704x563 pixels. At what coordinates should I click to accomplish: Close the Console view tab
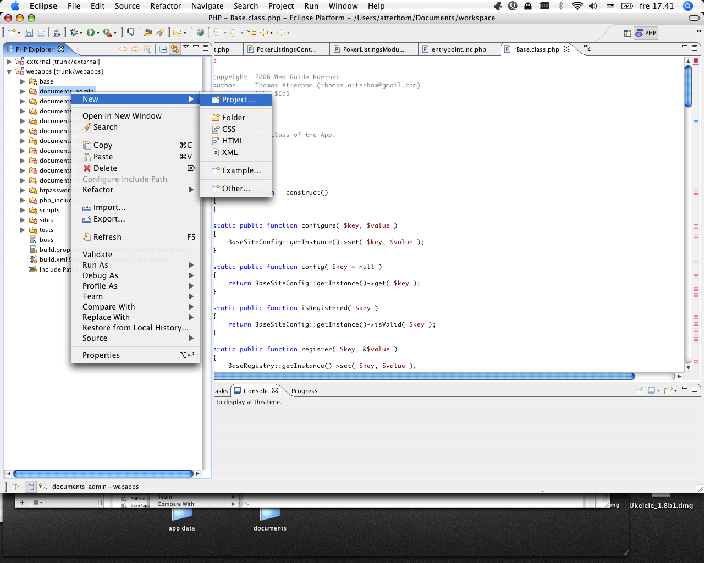(x=275, y=390)
